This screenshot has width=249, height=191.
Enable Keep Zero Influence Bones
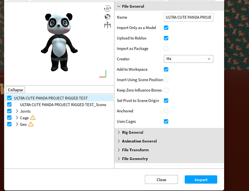click(166, 90)
